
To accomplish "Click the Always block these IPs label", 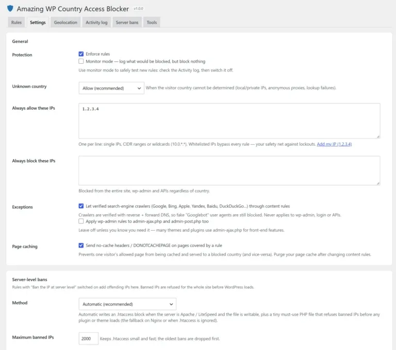I will pyautogui.click(x=34, y=161).
